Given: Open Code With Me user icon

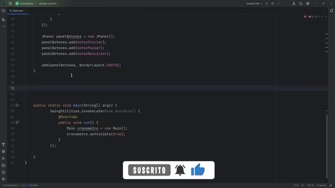Looking at the screenshot, I should tap(294, 4).
